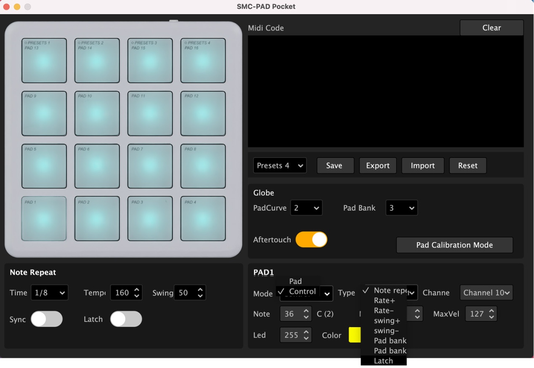This screenshot has height=368, width=534.
Task: Click the Pad Calibration Mode button
Action: (454, 245)
